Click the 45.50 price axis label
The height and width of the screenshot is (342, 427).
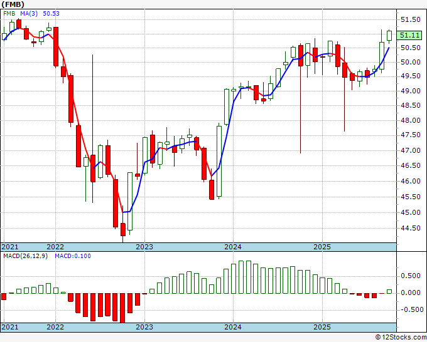pyautogui.click(x=411, y=197)
